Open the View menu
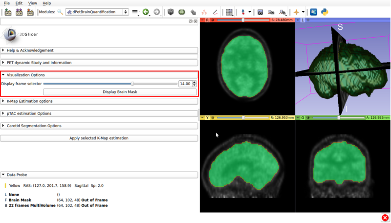 click(x=32, y=3)
